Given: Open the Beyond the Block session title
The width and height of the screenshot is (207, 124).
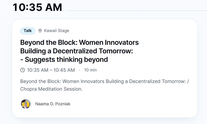Looking at the screenshot, I should 79,51.
